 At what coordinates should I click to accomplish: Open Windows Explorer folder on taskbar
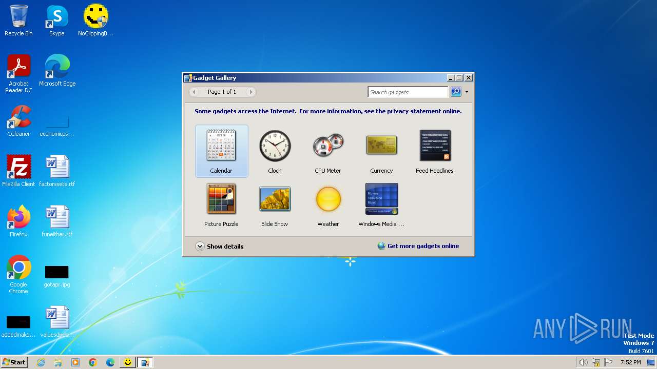coord(58,362)
